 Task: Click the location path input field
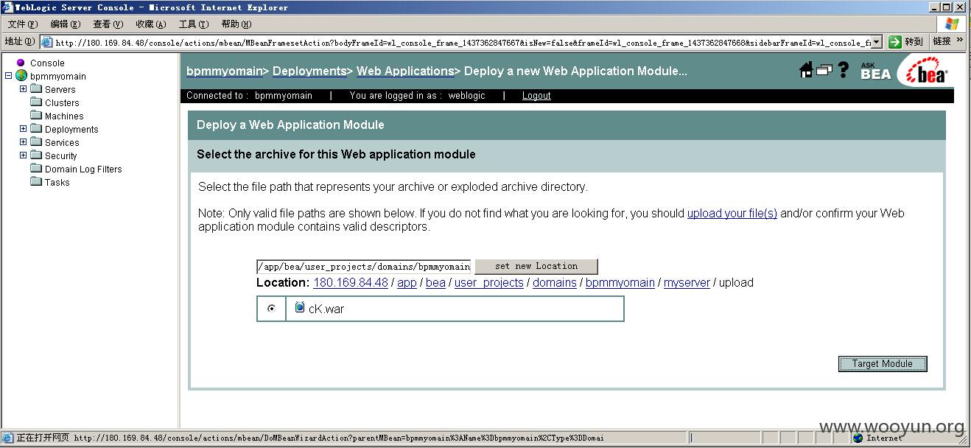pyautogui.click(x=363, y=266)
